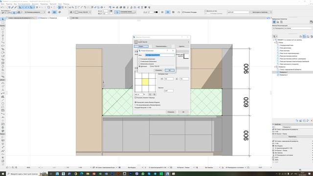Click the Переименовать... button

click(x=161, y=46)
